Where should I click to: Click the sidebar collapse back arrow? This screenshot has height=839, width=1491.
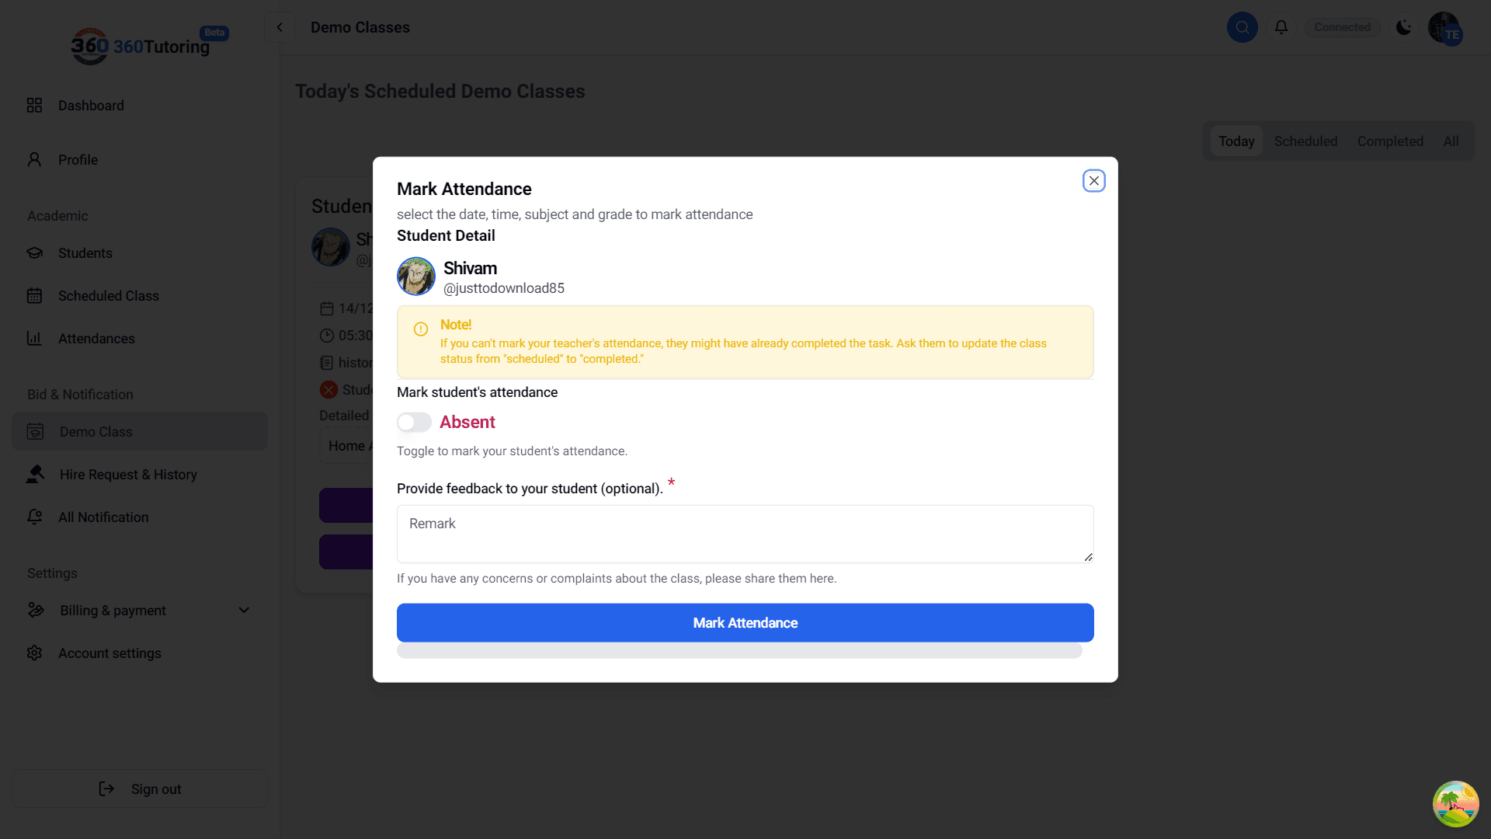[x=280, y=27]
